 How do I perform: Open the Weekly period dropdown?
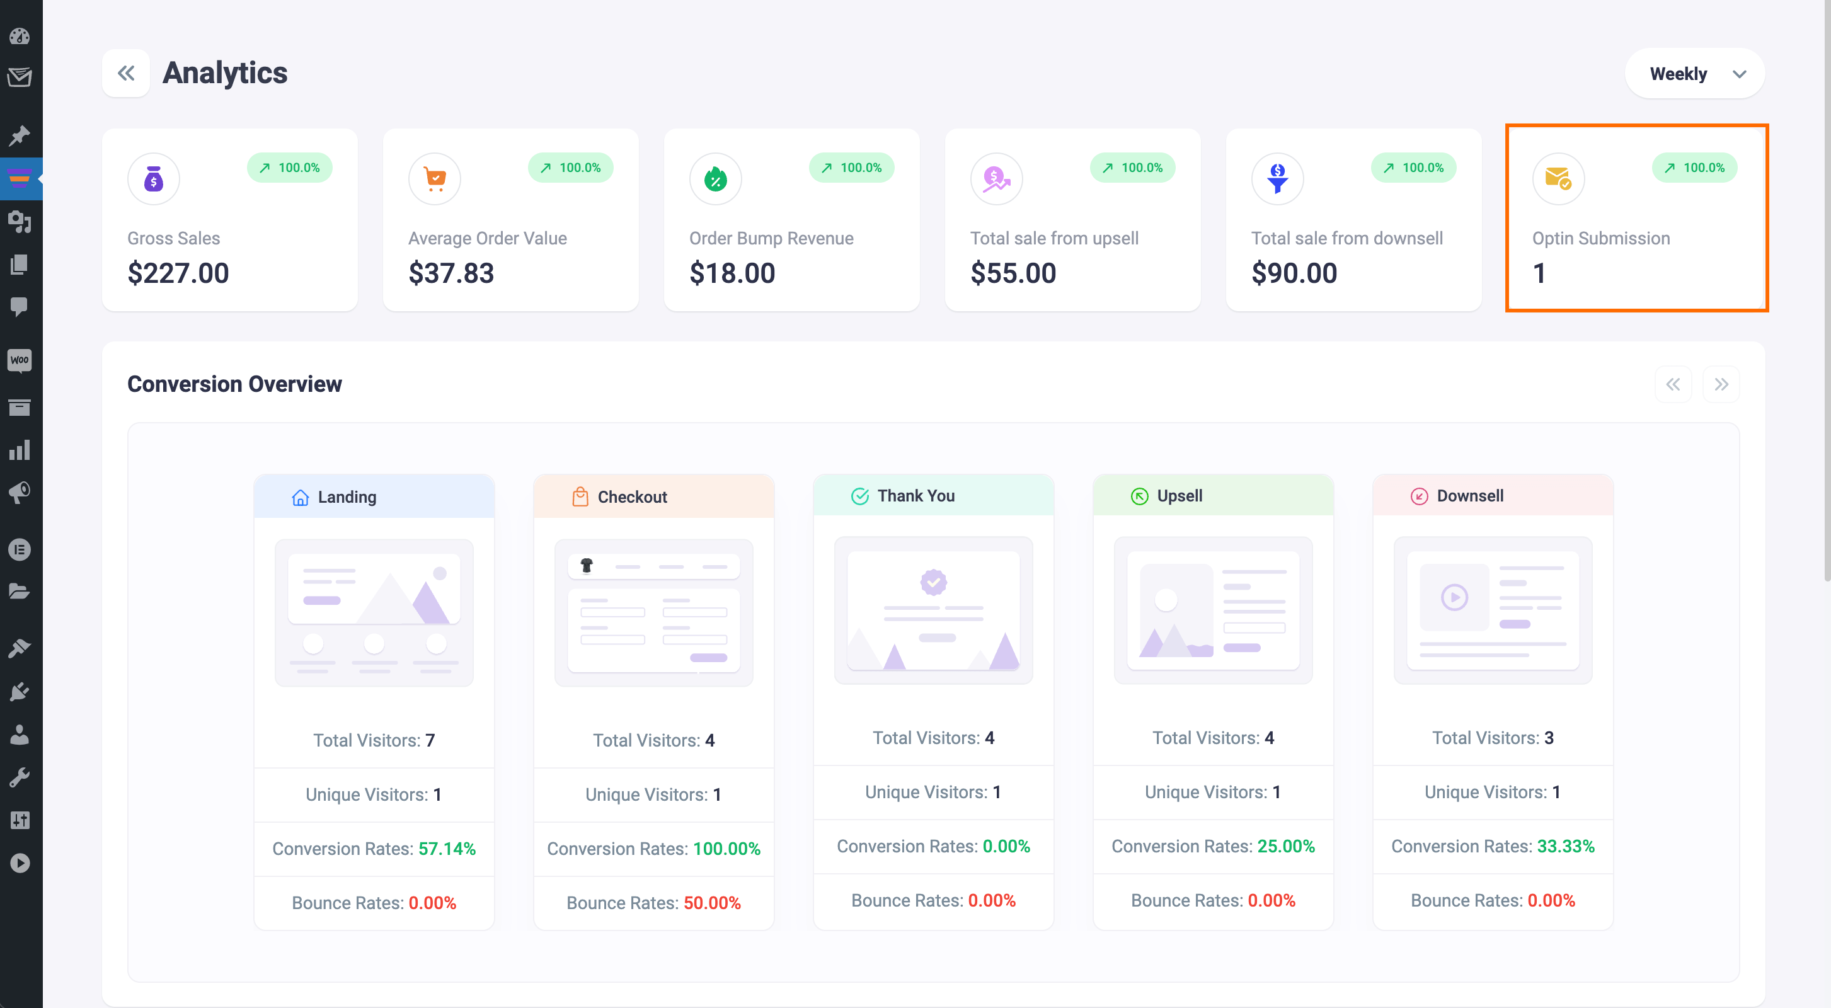coord(1694,74)
